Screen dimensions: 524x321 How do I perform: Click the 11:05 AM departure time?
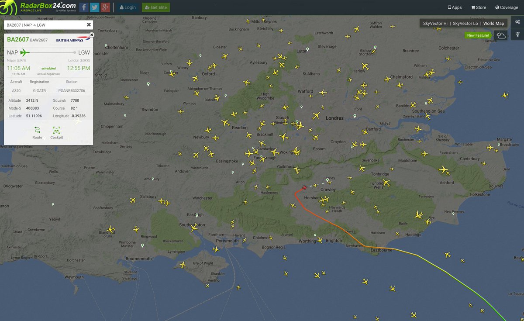[18, 68]
